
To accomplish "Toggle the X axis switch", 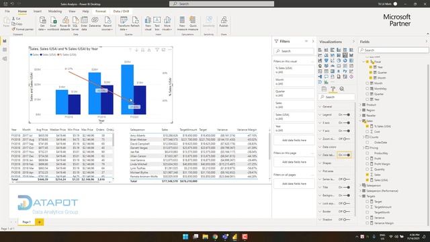I will pos(347,122).
